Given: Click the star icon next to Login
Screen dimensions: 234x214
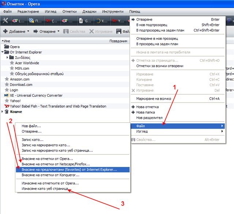Looking at the screenshot, I should click(7, 90).
